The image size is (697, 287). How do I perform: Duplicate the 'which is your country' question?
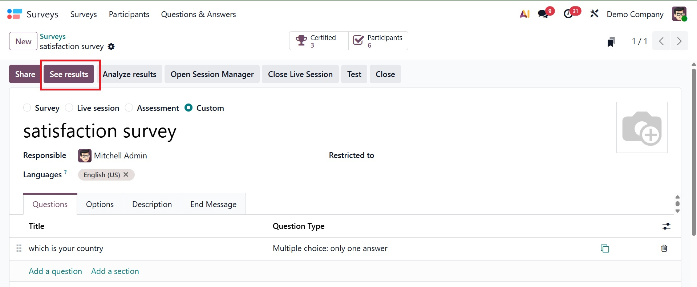[605, 248]
